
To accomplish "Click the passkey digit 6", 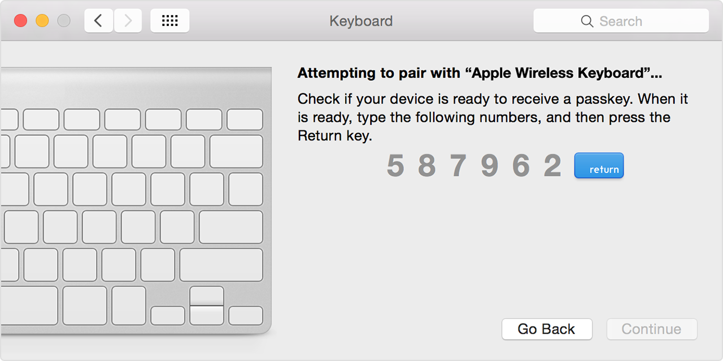I will [x=521, y=166].
